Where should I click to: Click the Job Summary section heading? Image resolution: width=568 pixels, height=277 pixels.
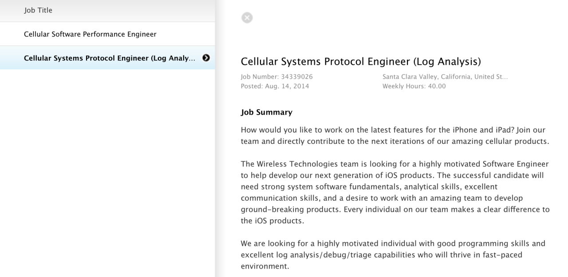266,112
